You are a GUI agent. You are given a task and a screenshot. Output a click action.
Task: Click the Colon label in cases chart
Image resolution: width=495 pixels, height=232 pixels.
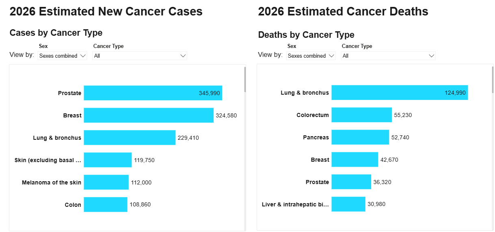73,205
